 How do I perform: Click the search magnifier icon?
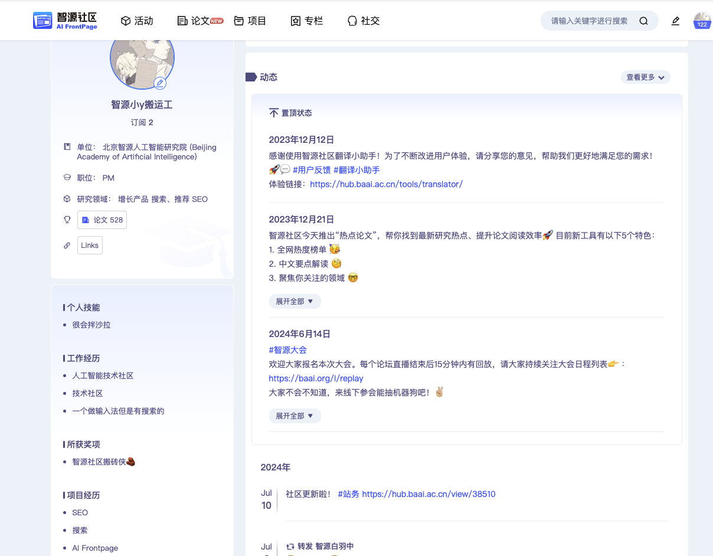point(643,21)
